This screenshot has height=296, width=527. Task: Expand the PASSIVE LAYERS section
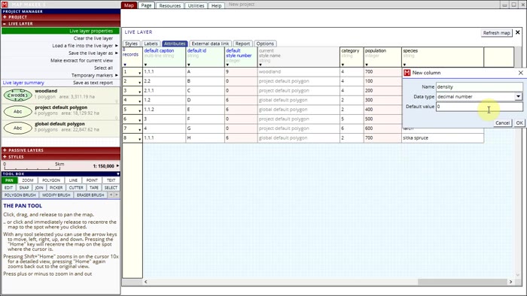point(5,150)
